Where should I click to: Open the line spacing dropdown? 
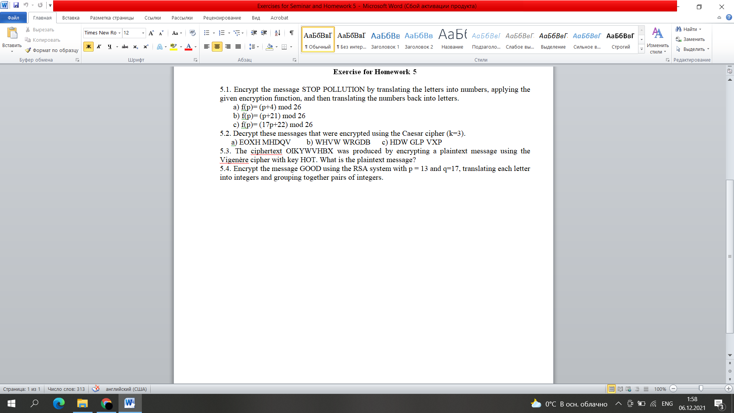(258, 47)
